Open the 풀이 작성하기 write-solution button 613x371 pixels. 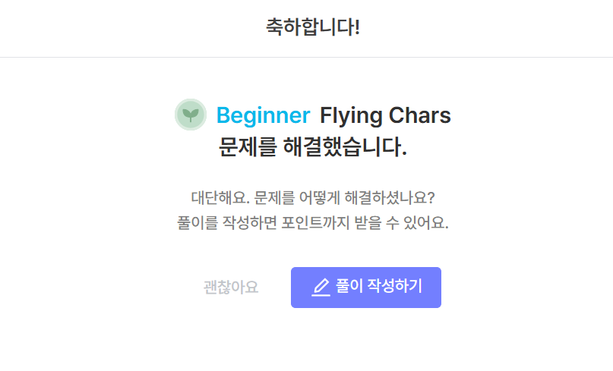pyautogui.click(x=366, y=288)
